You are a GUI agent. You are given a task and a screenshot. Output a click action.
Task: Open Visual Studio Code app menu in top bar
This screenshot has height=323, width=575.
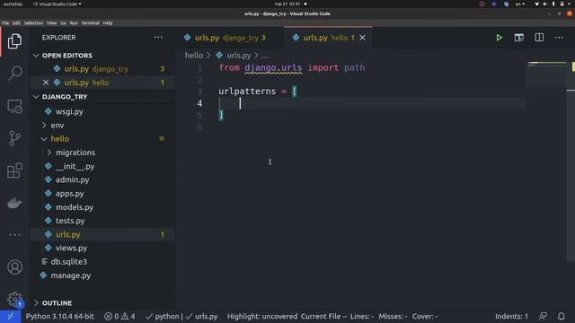[x=57, y=4]
